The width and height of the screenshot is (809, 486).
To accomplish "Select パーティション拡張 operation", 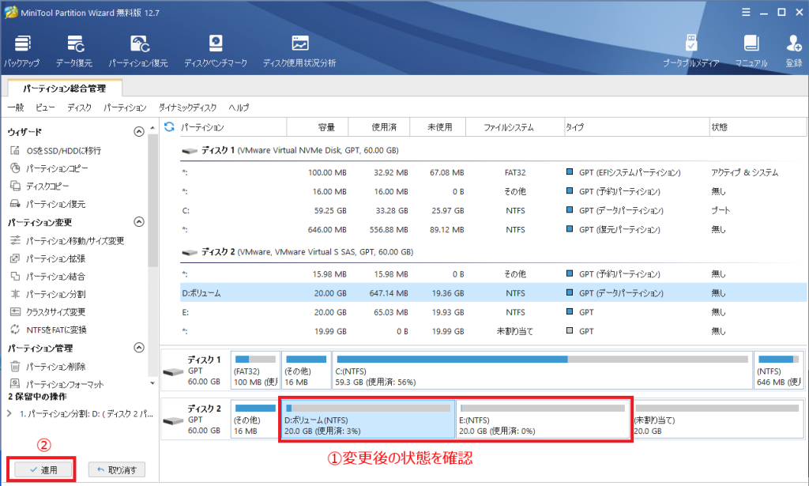I will pyautogui.click(x=48, y=258).
